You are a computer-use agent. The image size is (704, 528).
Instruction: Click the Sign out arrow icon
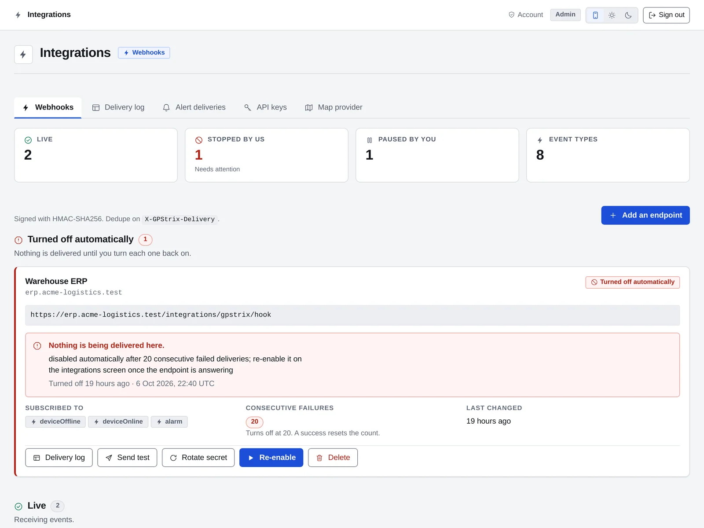[x=653, y=15]
